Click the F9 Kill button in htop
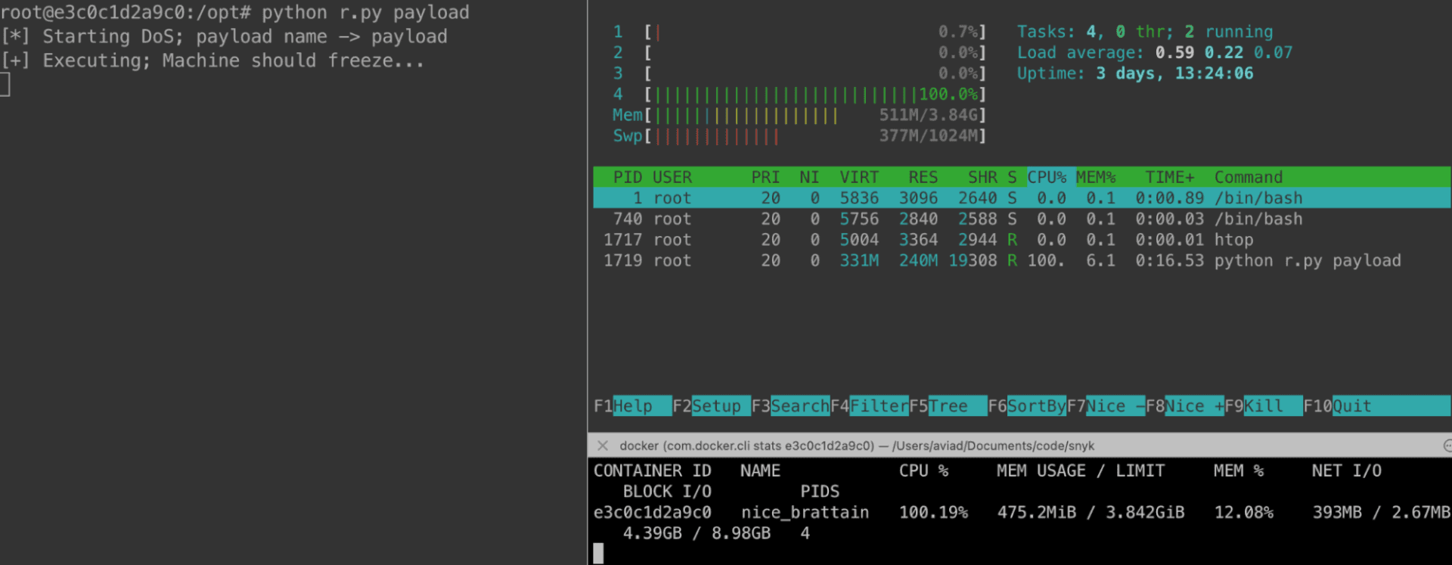Viewport: 1452px width, 565px height. (x=1264, y=406)
